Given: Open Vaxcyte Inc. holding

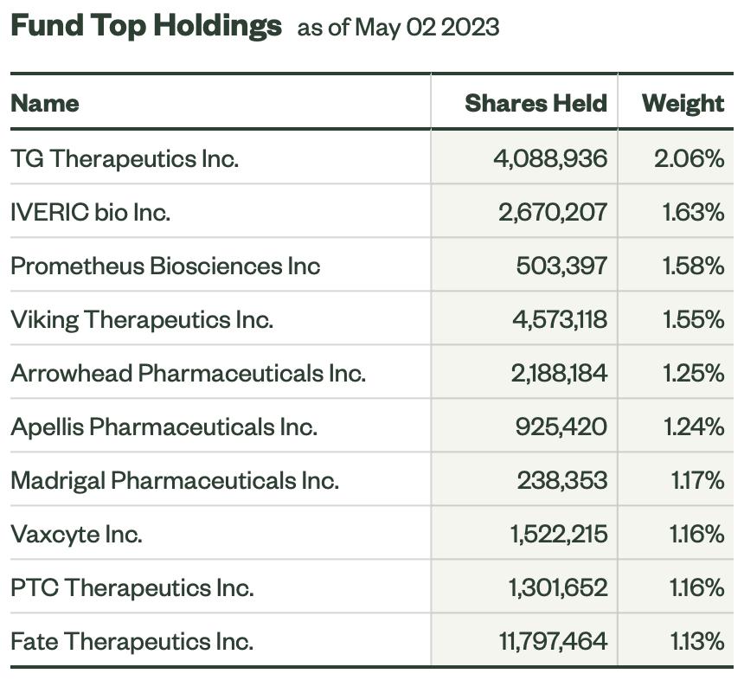Looking at the screenshot, I should 76,535.
